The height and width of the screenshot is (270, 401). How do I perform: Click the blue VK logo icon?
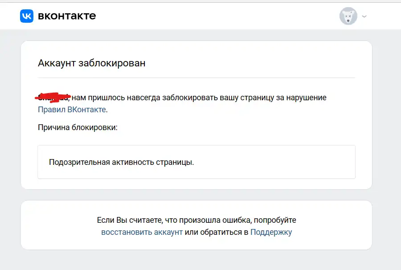coord(27,16)
